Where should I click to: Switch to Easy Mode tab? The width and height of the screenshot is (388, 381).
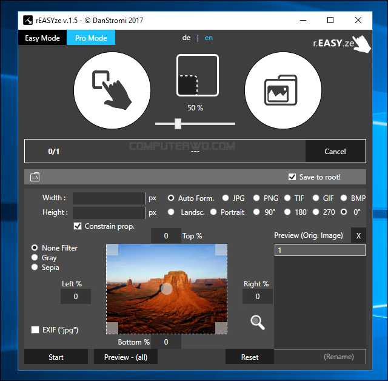click(42, 38)
